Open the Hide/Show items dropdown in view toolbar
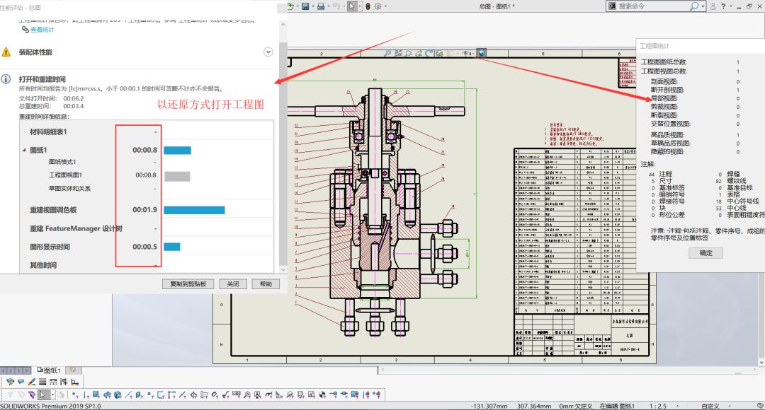Screen dimensions: 765x410 pos(467,53)
